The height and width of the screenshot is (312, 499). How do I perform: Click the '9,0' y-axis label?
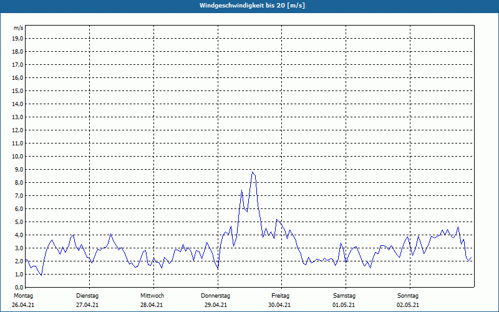coord(19,169)
